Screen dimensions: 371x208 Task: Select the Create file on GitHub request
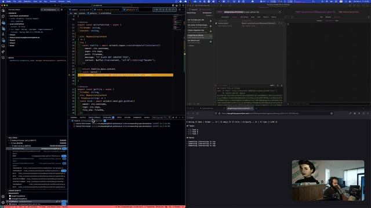coord(199,36)
